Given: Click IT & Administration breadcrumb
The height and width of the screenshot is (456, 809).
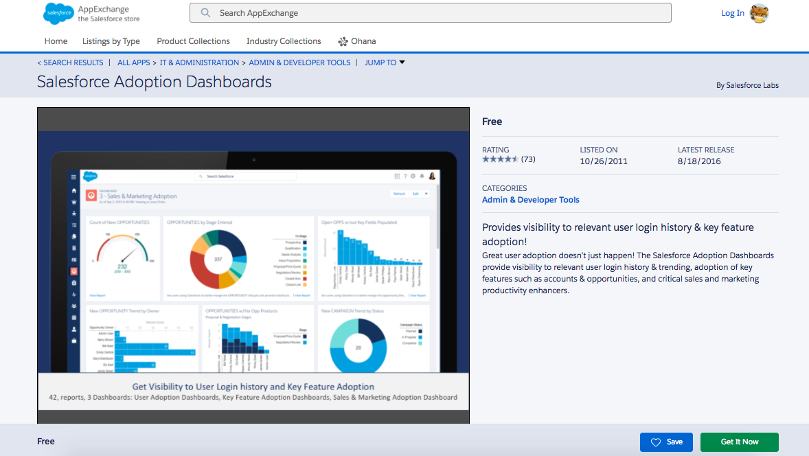Looking at the screenshot, I should pyautogui.click(x=199, y=62).
